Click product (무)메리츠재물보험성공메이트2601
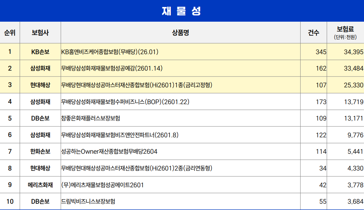Screen dimensions: 364x210 pyautogui.click(x=102, y=185)
